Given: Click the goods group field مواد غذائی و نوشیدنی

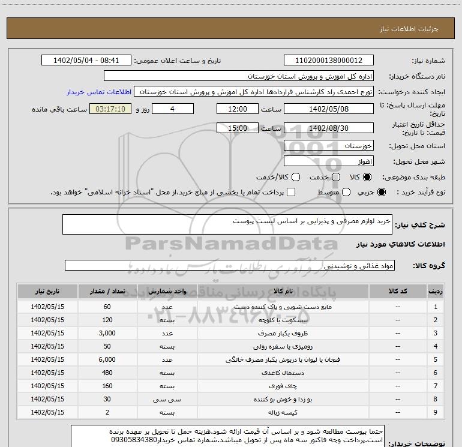Looking at the screenshot, I should (230, 265).
